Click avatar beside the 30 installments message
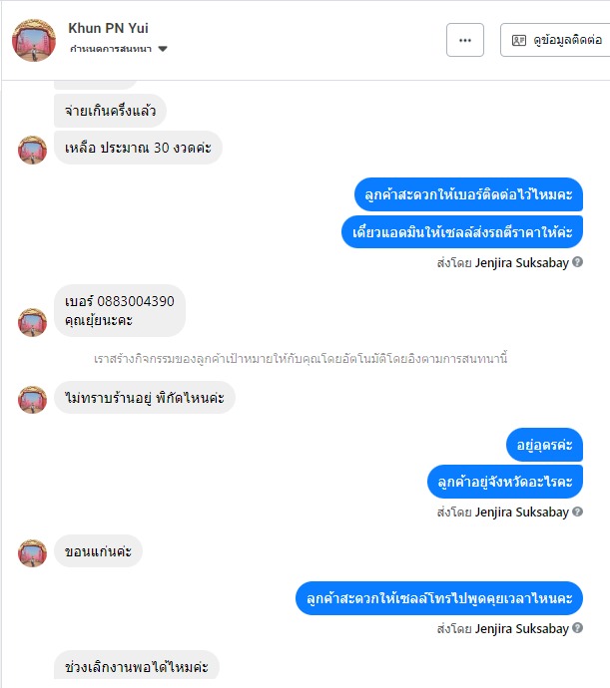 (x=32, y=150)
